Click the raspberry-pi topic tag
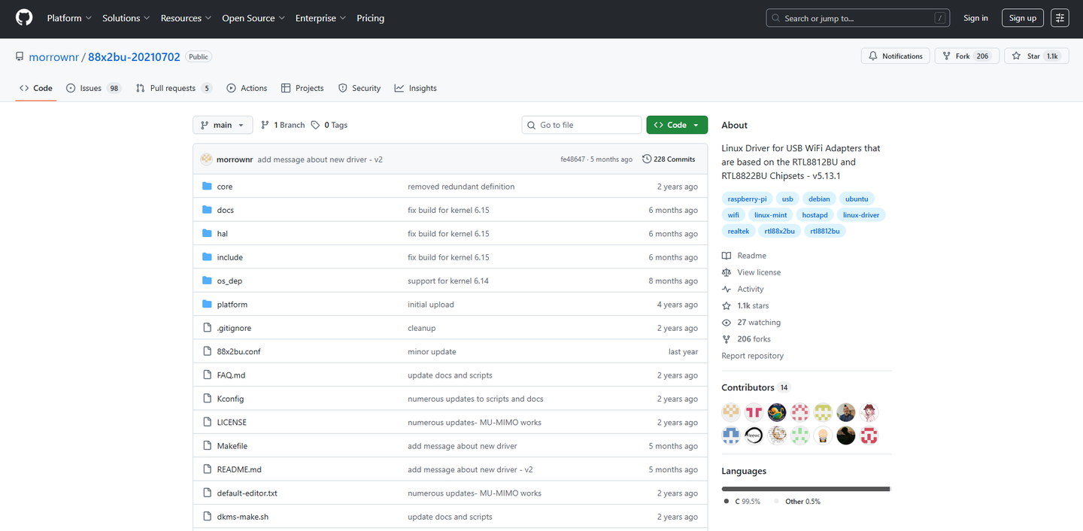 (x=747, y=199)
